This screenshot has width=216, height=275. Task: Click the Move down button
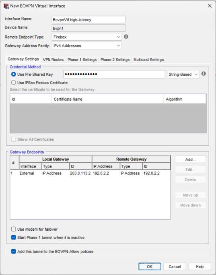[x=190, y=205]
